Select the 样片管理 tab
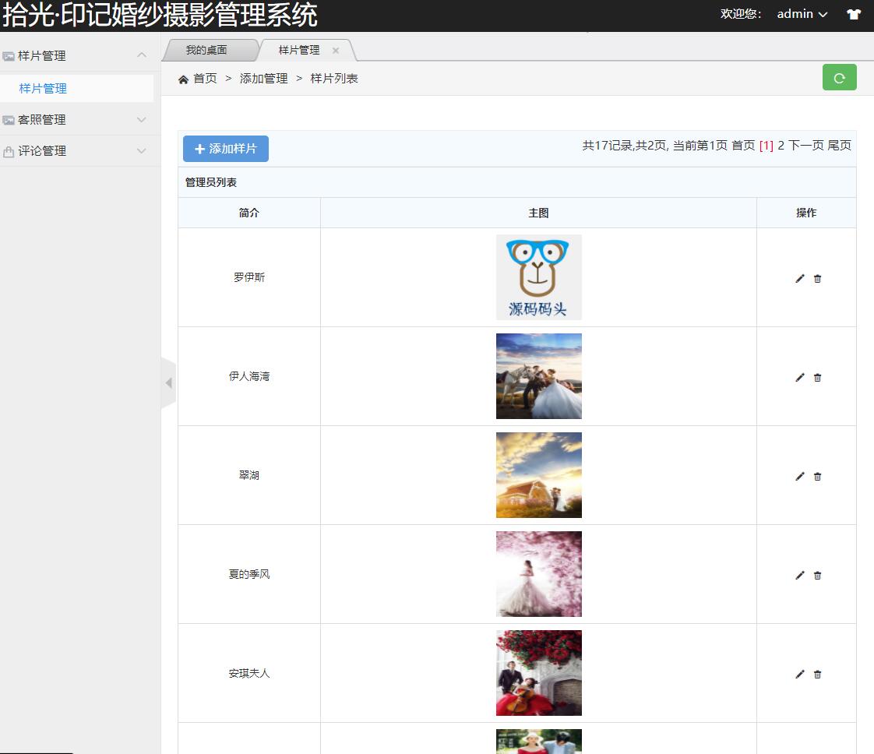This screenshot has height=754, width=874. [x=299, y=50]
